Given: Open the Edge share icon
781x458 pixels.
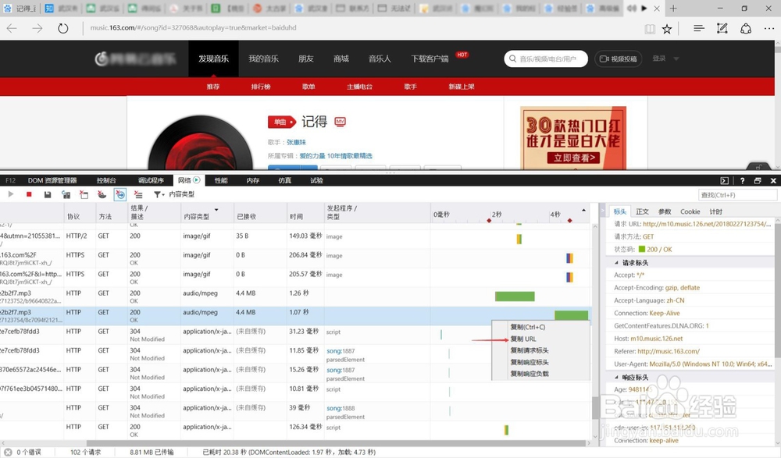Looking at the screenshot, I should tap(746, 28).
